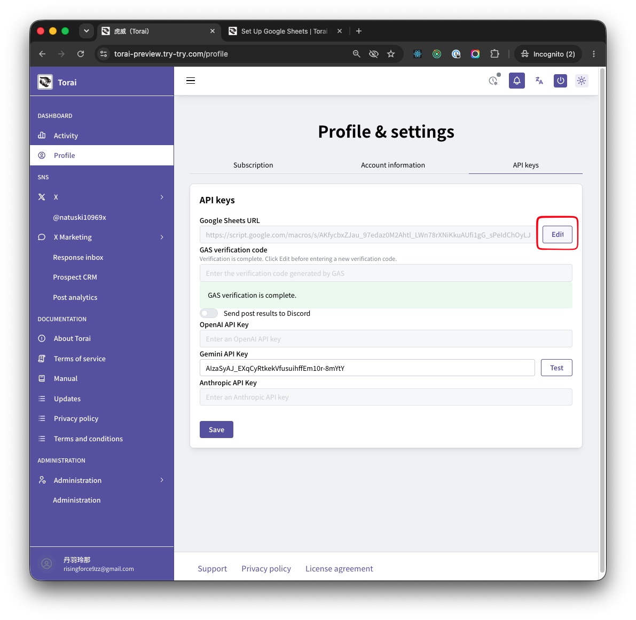Click the GAS verification code field
This screenshot has width=636, height=620.
coord(386,273)
